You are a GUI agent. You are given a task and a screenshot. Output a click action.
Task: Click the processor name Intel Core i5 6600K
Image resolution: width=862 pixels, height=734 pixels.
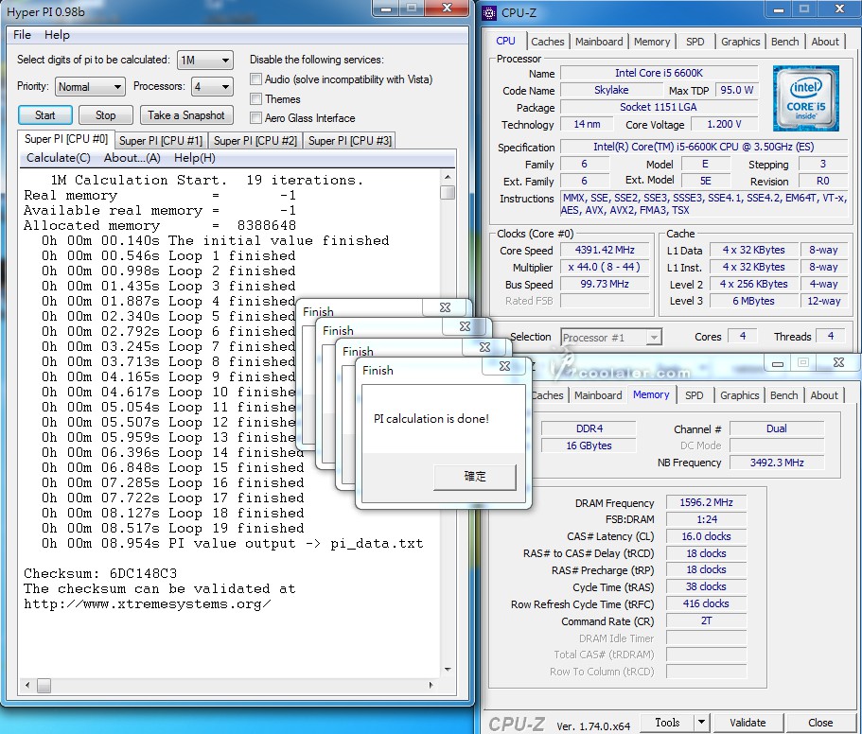[x=659, y=73]
